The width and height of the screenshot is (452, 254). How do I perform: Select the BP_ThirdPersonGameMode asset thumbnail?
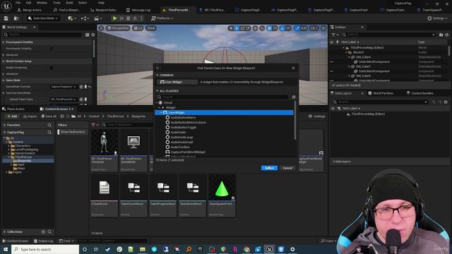point(133,143)
